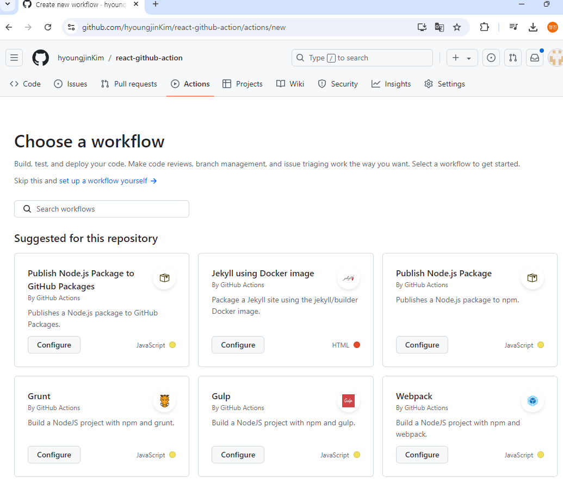The width and height of the screenshot is (563, 490).
Task: Focus the Search workflows input field
Action: [102, 209]
